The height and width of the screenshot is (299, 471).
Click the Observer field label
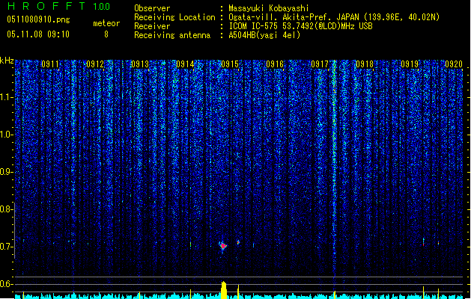pyautogui.click(x=152, y=8)
